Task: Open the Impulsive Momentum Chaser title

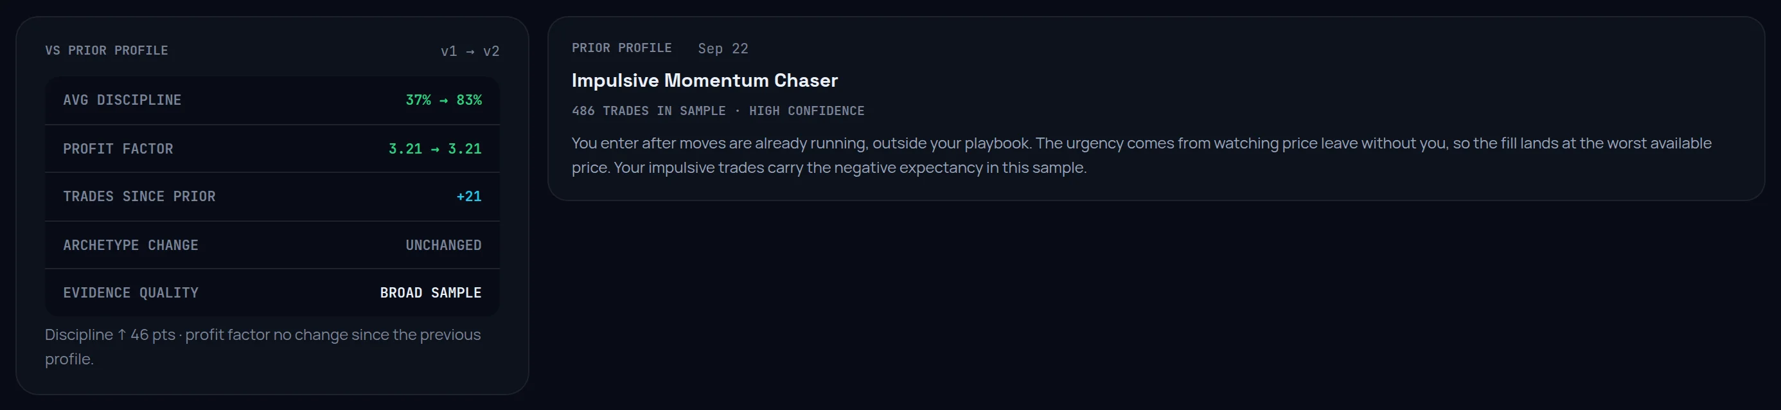Action: (705, 80)
